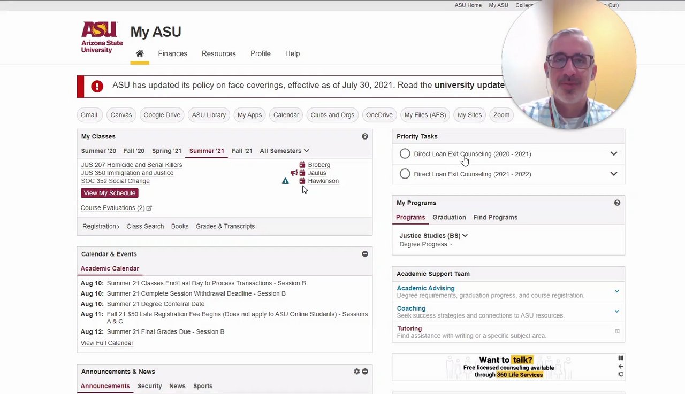The height and width of the screenshot is (394, 685).
Task: Mark Direct Loan Exit Counseling (2021 - 2022) circle
Action: click(x=405, y=174)
